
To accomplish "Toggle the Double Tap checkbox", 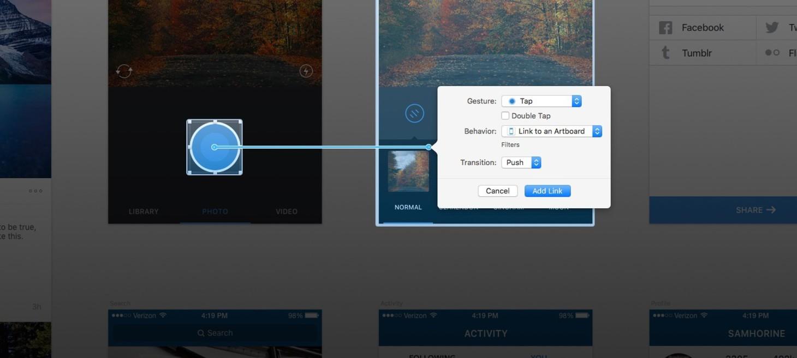I will (x=505, y=116).
